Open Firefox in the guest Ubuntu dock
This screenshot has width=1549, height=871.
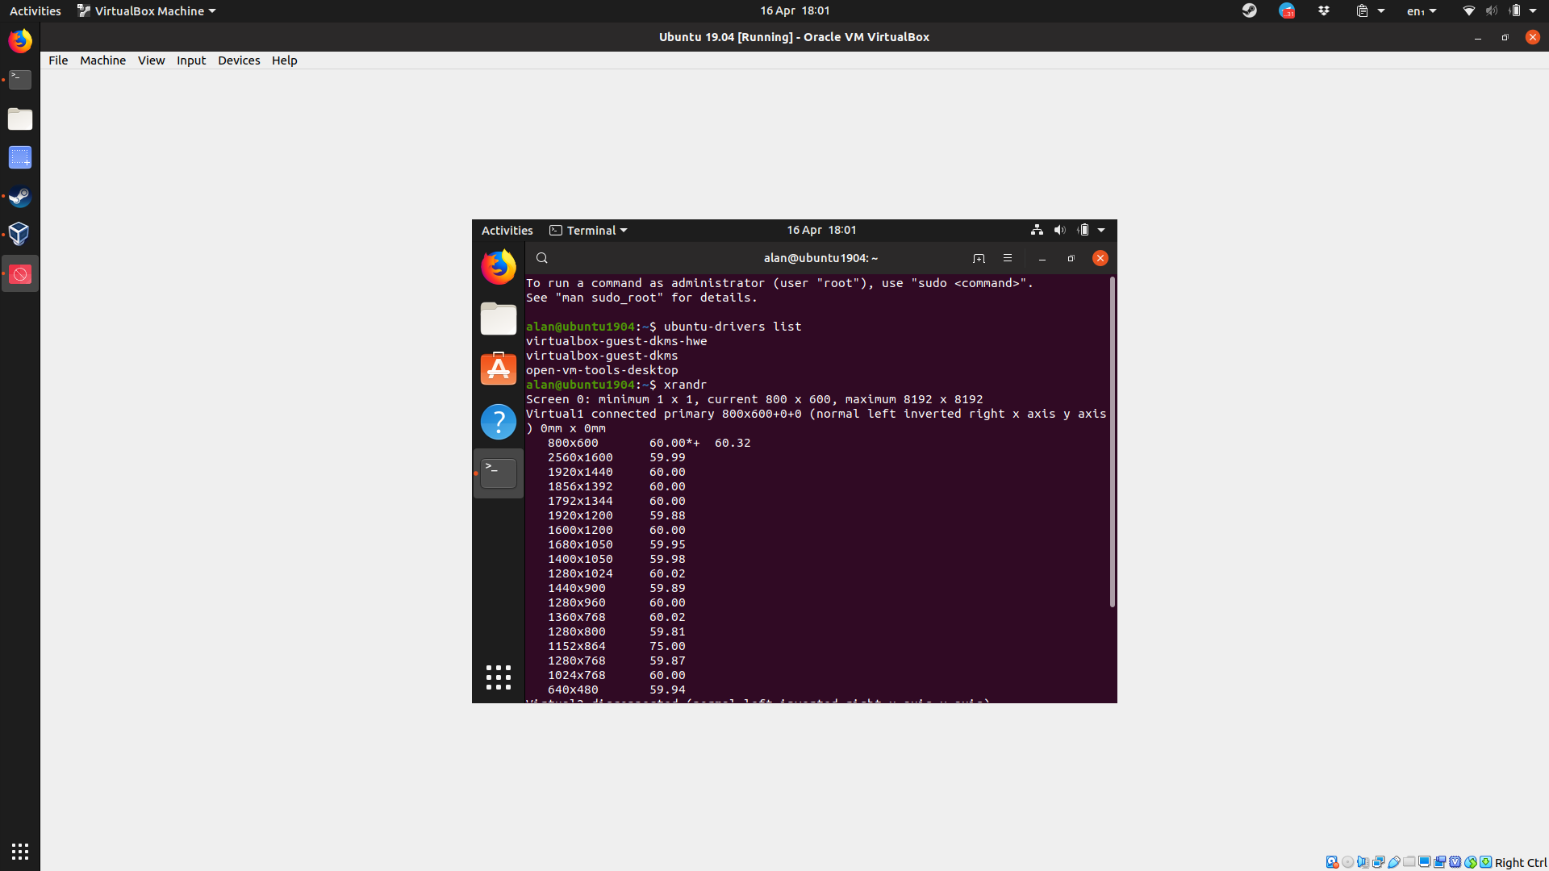pyautogui.click(x=499, y=267)
